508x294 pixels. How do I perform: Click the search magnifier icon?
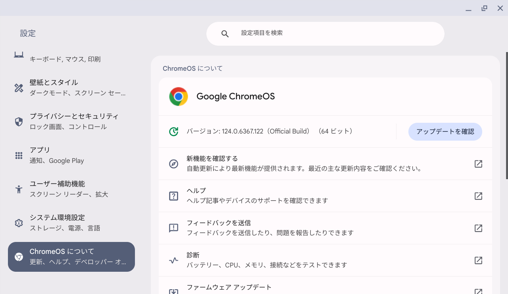(225, 33)
